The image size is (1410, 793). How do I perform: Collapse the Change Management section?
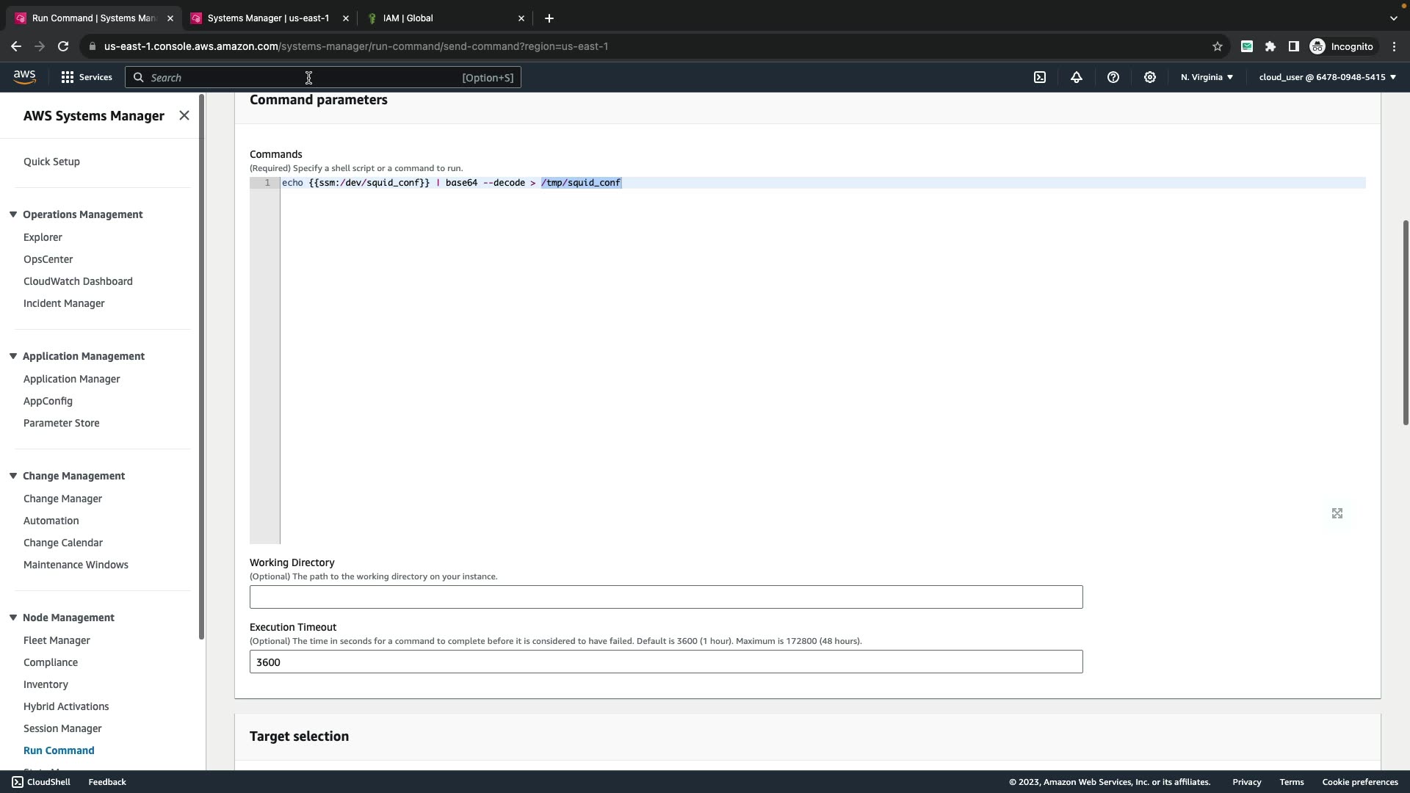click(13, 476)
